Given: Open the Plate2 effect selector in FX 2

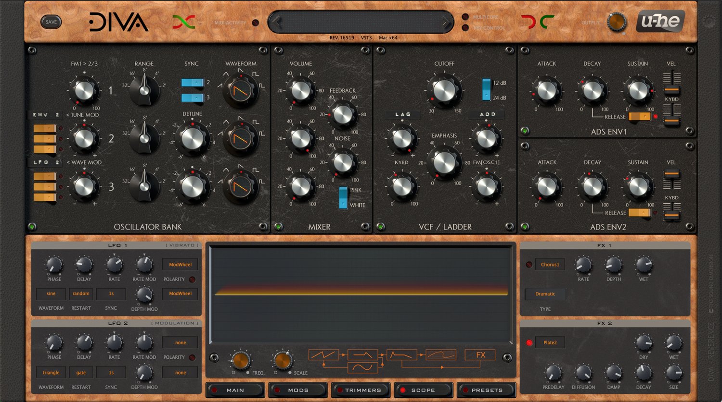Looking at the screenshot, I should [550, 343].
